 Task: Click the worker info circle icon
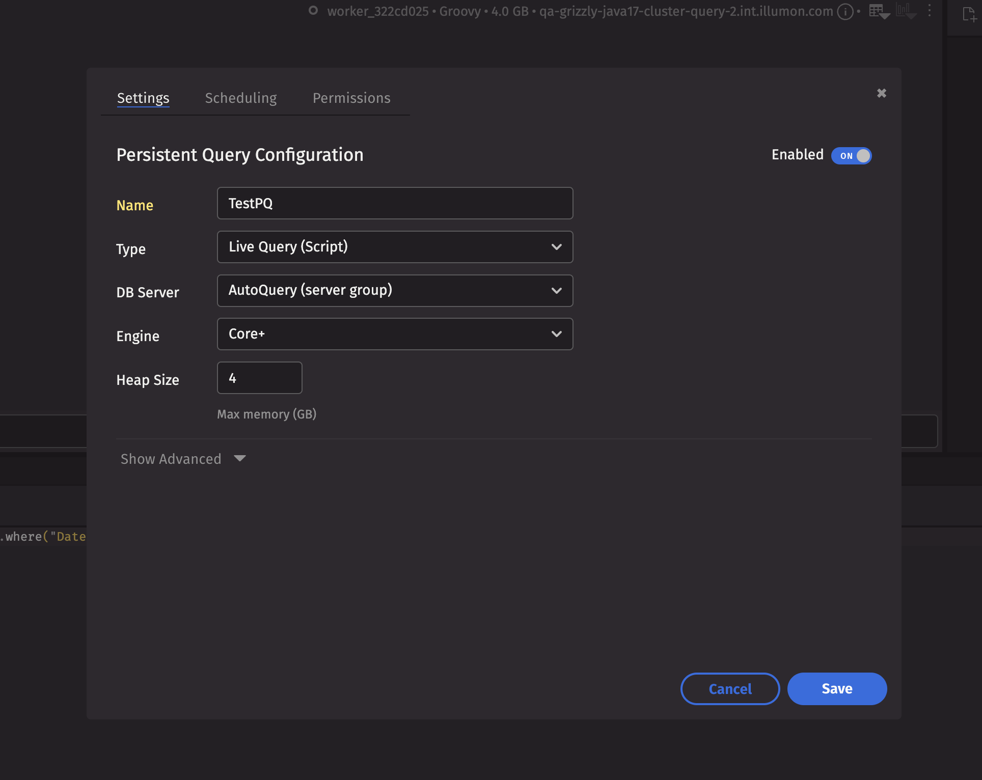[x=845, y=11]
